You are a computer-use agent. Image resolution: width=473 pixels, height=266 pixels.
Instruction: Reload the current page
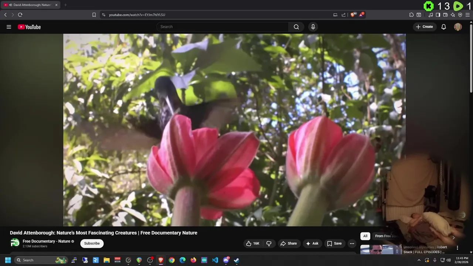click(20, 15)
